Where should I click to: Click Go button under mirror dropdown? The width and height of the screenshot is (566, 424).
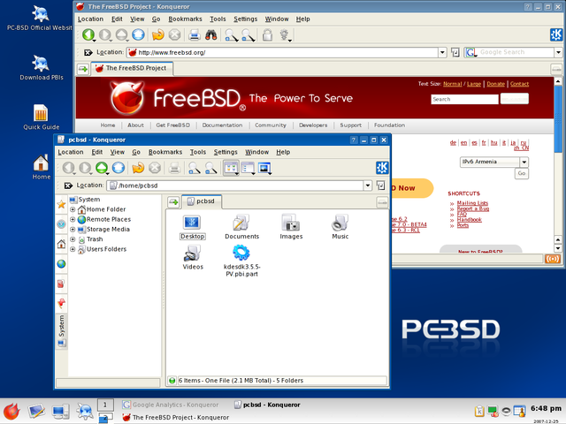522,173
